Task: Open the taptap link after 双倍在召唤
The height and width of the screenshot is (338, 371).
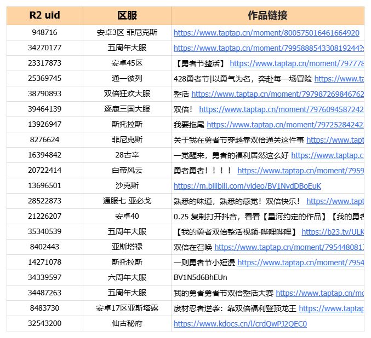Action: pos(289,247)
